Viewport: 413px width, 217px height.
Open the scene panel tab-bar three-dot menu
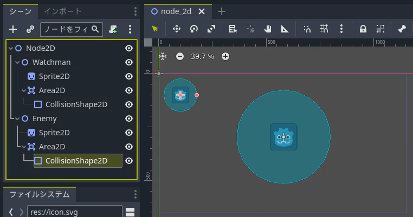pyautogui.click(x=135, y=11)
